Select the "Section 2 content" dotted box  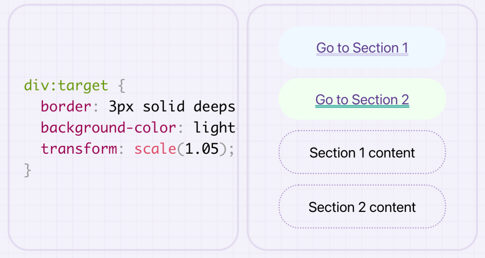pyautogui.click(x=362, y=207)
